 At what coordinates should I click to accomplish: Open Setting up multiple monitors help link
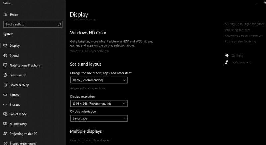coord(245,24)
